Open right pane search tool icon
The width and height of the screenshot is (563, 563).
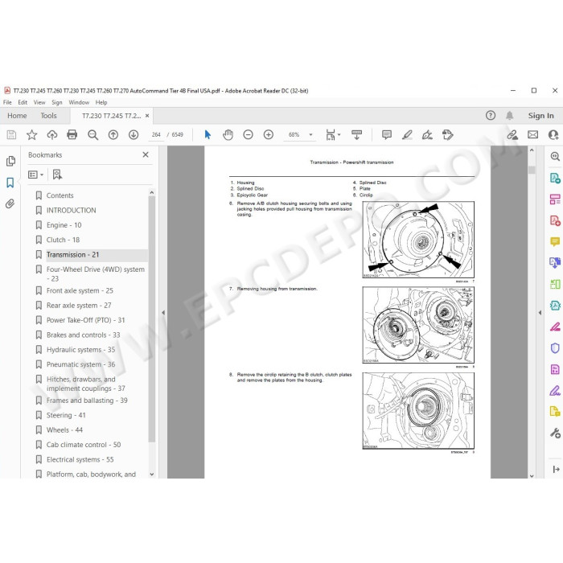point(555,156)
